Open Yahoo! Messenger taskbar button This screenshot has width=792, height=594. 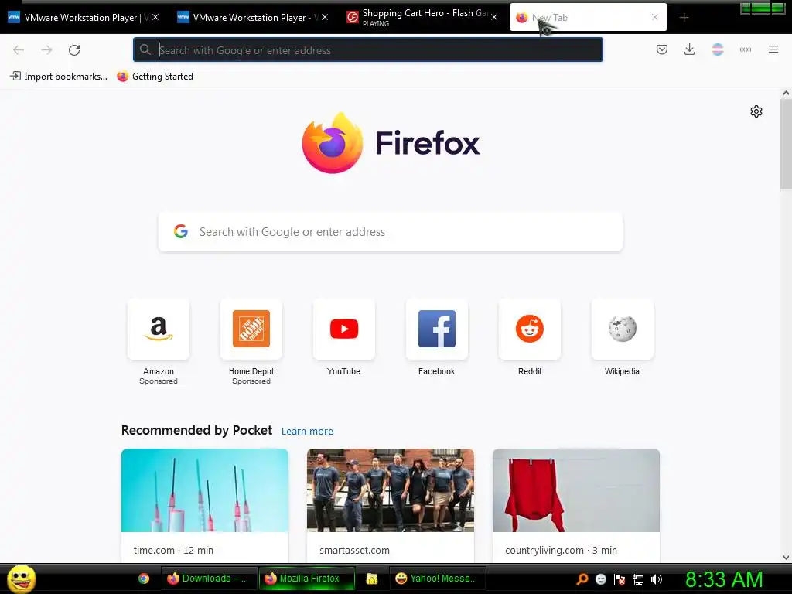click(438, 579)
